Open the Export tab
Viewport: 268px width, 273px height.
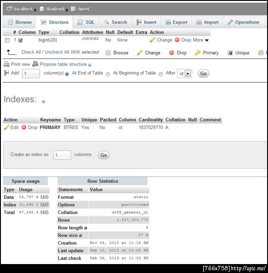pos(176,22)
